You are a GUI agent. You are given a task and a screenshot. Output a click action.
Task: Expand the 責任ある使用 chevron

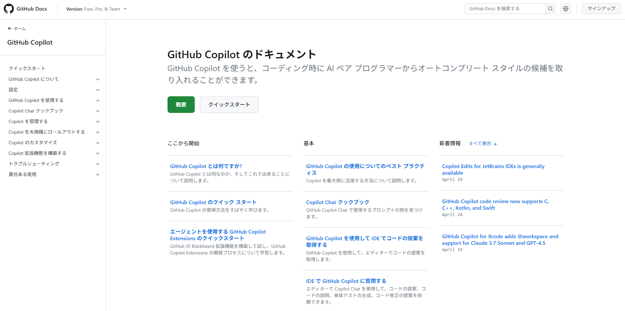point(98,174)
